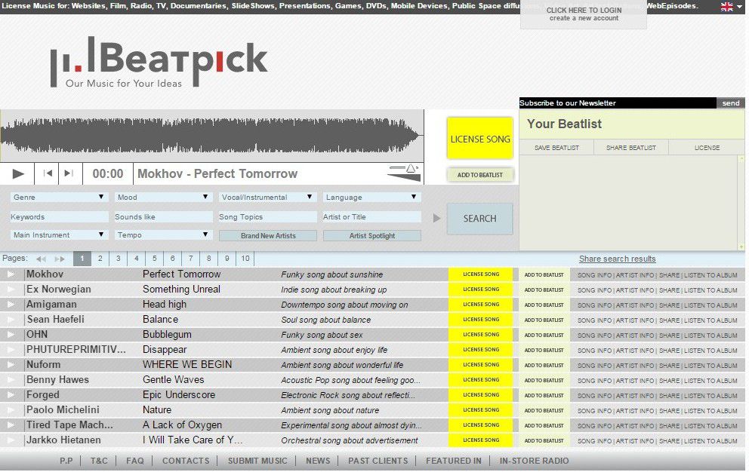Image resolution: width=749 pixels, height=472 pixels.
Task: Go to results page 5
Action: 154,259
